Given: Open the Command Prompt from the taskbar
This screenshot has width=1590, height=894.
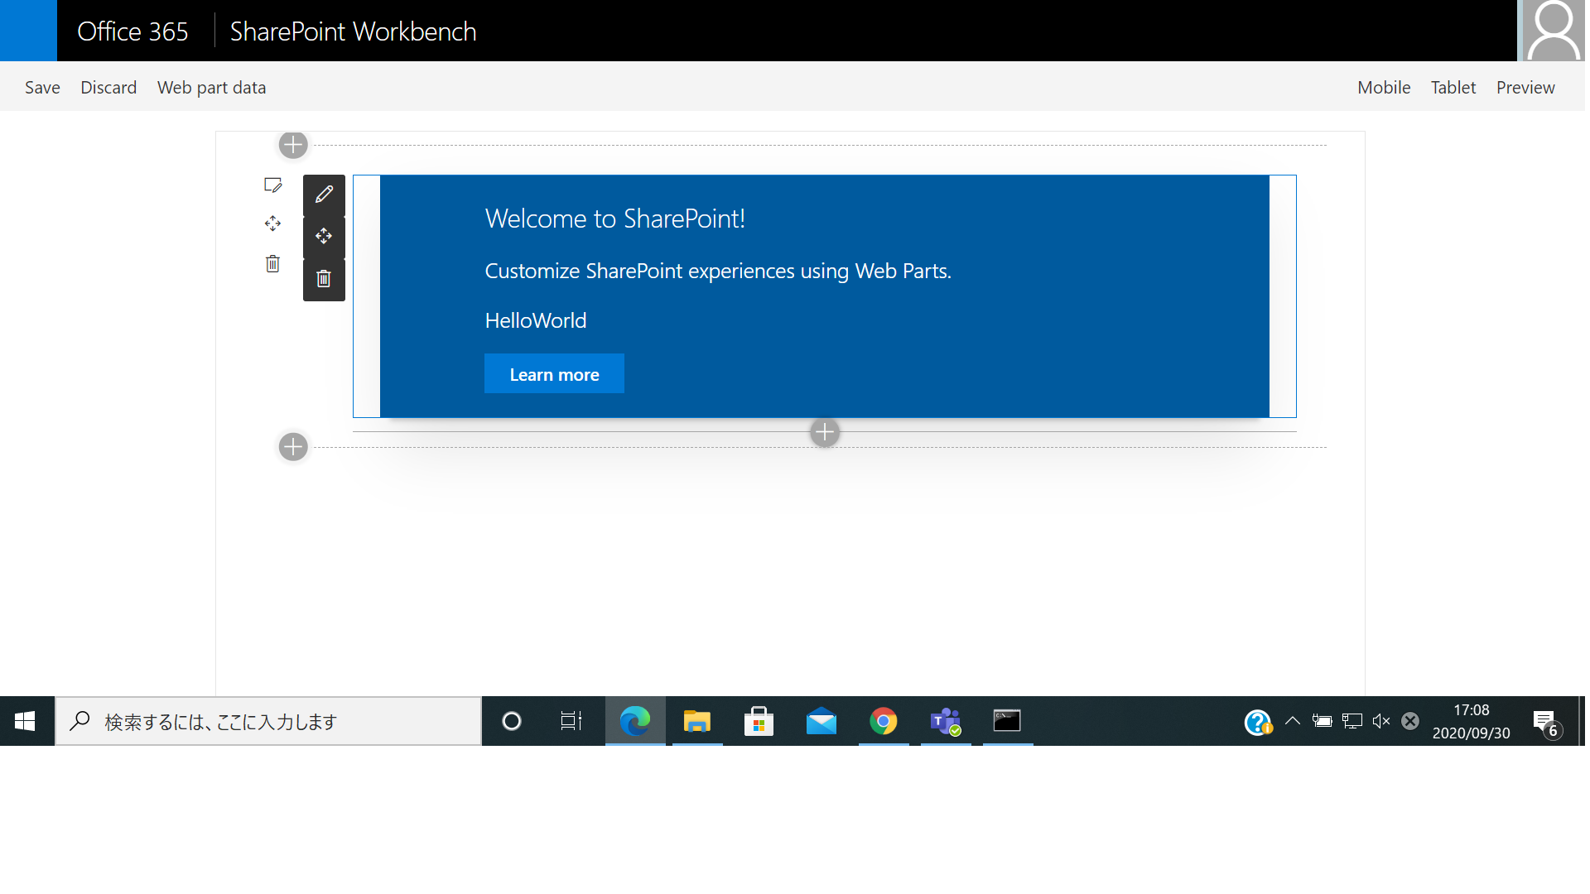Looking at the screenshot, I should 1008,721.
